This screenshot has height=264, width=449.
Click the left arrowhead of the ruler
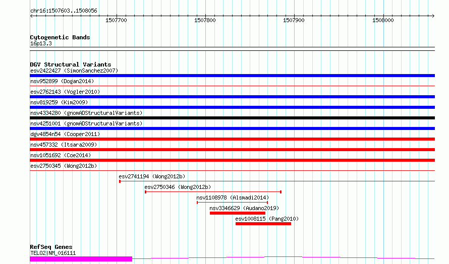(31, 16)
